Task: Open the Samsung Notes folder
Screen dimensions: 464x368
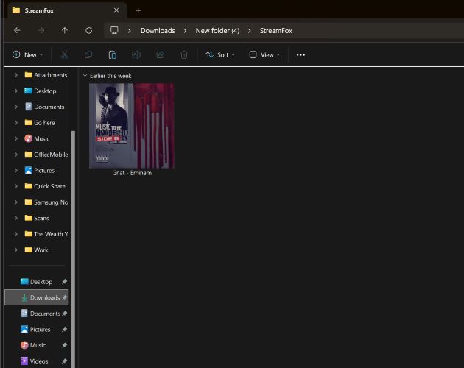Action: click(46, 202)
